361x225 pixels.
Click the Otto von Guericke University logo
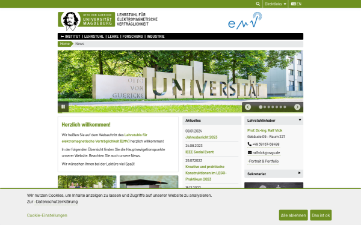[x=86, y=21]
